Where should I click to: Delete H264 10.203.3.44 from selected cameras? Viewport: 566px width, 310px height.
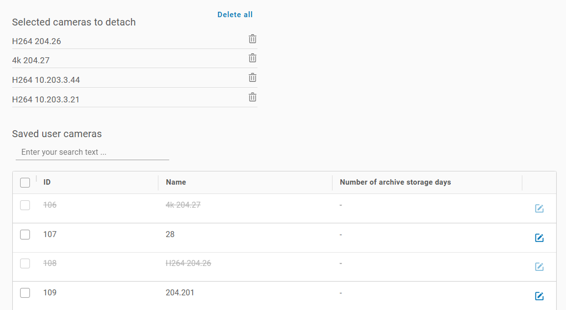(253, 77)
